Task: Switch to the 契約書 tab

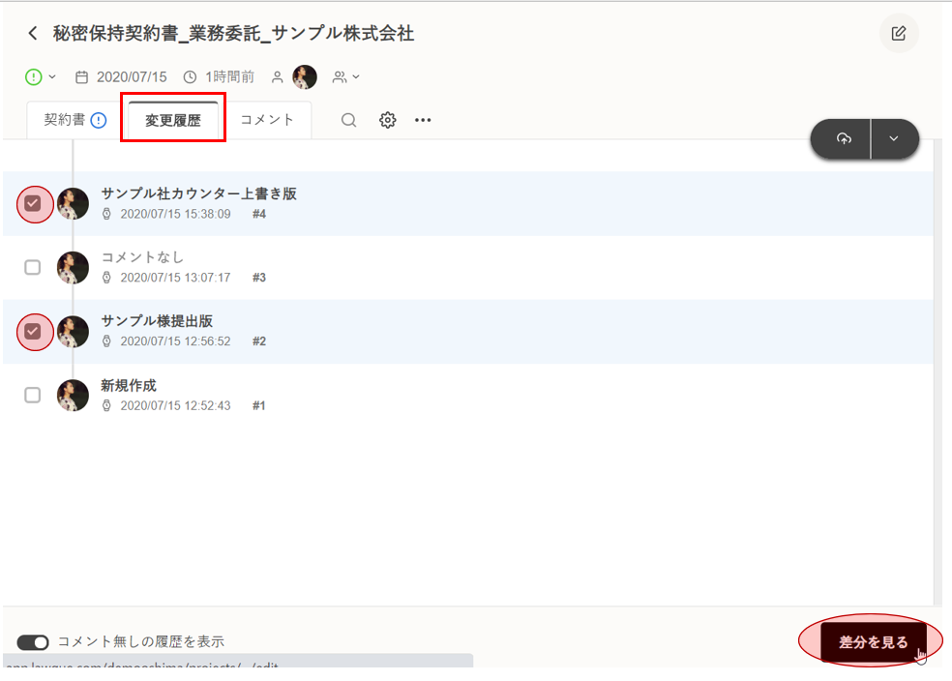Action: (64, 120)
